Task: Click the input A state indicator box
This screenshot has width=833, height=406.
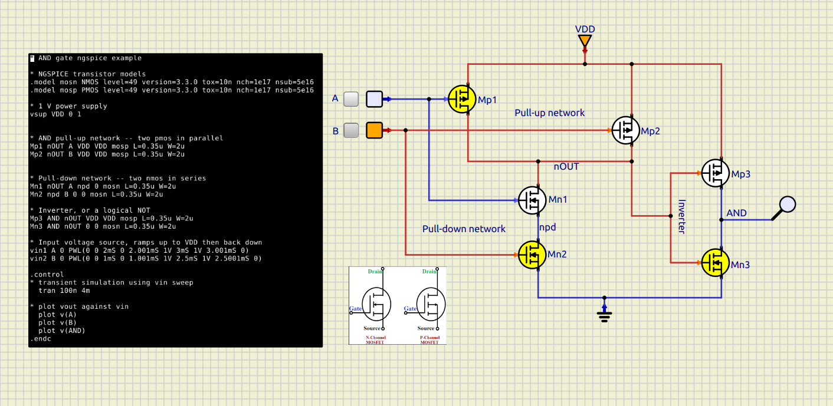Action: coord(374,99)
